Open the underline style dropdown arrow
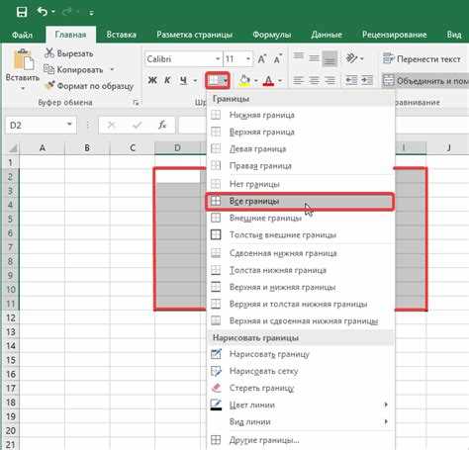469x450 pixels. [x=195, y=80]
